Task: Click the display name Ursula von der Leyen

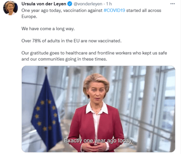Action: pos(44,4)
